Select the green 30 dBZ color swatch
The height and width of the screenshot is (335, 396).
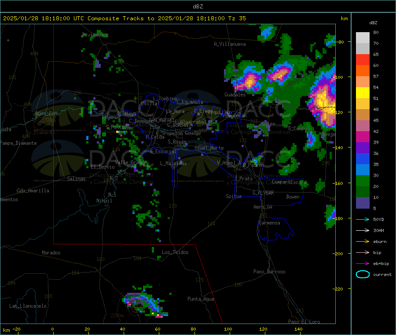click(x=363, y=180)
